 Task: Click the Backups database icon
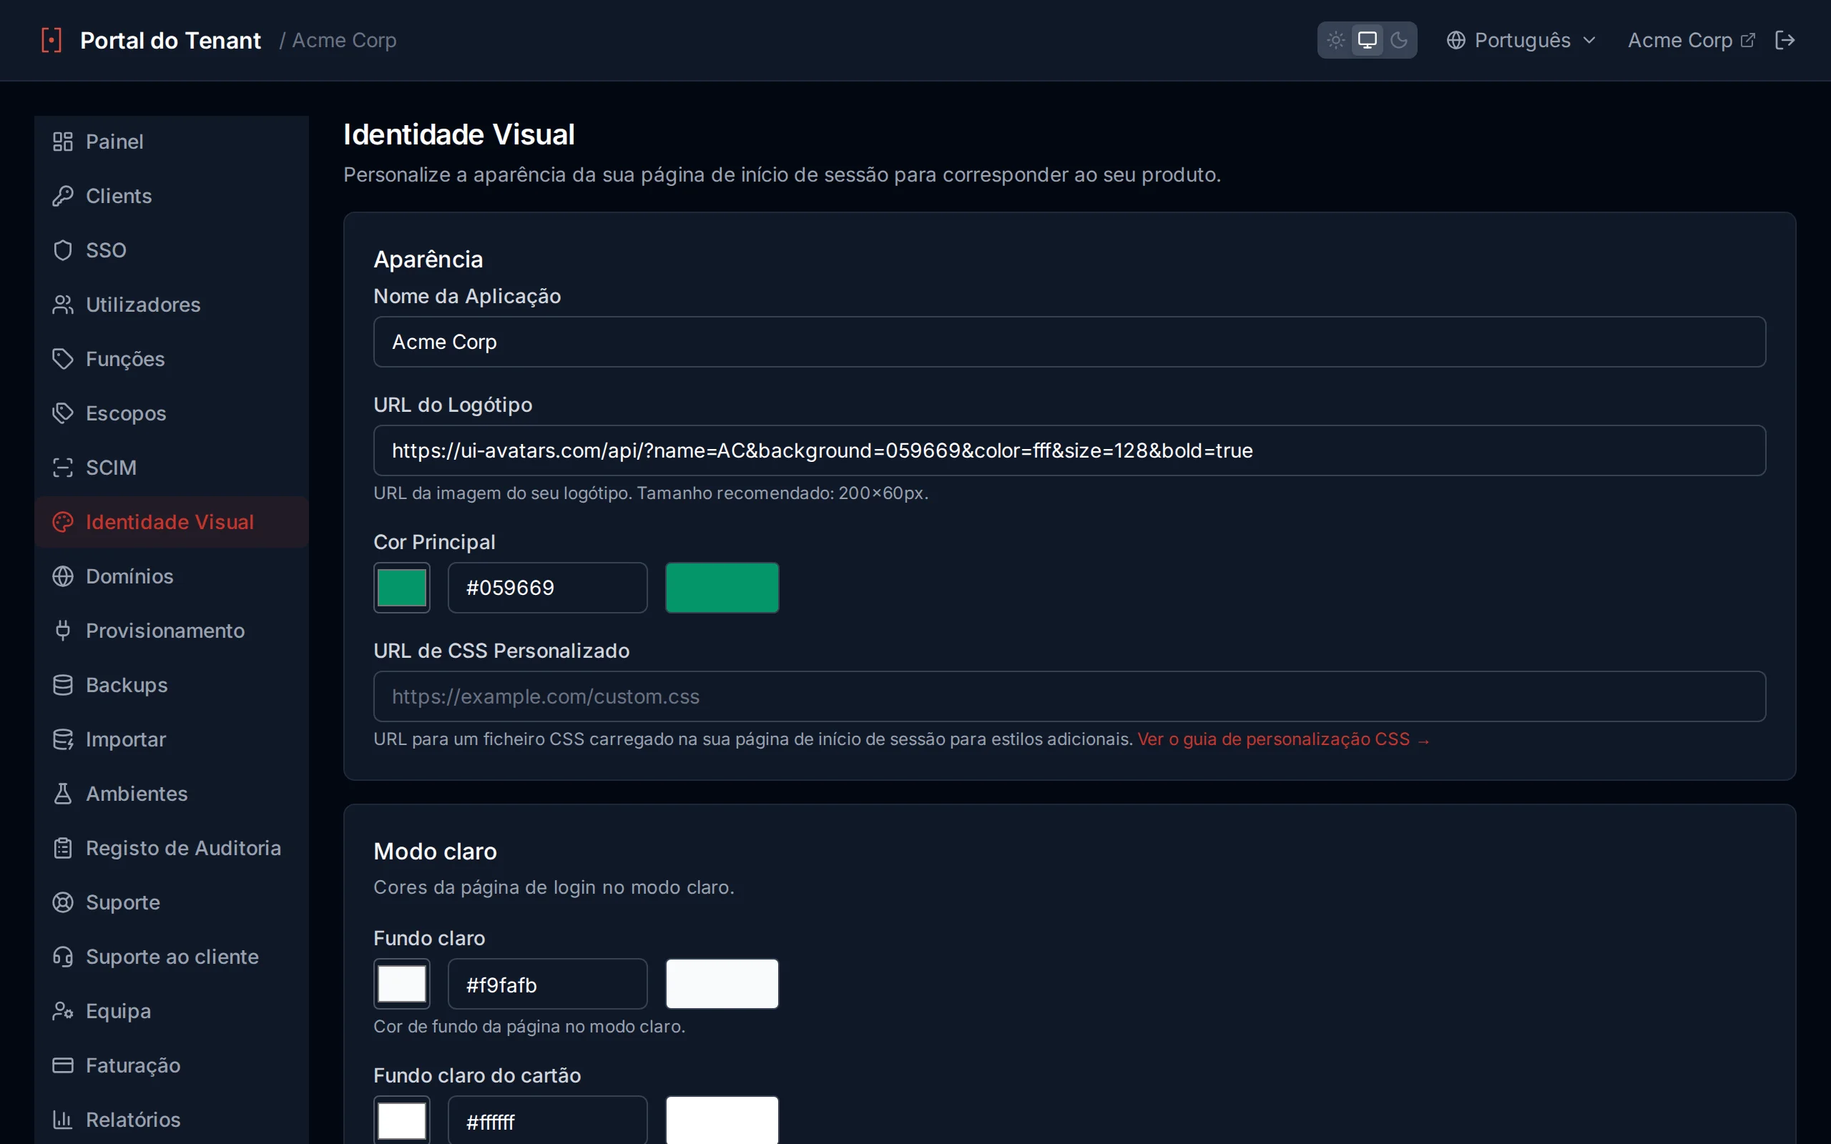pyautogui.click(x=63, y=685)
